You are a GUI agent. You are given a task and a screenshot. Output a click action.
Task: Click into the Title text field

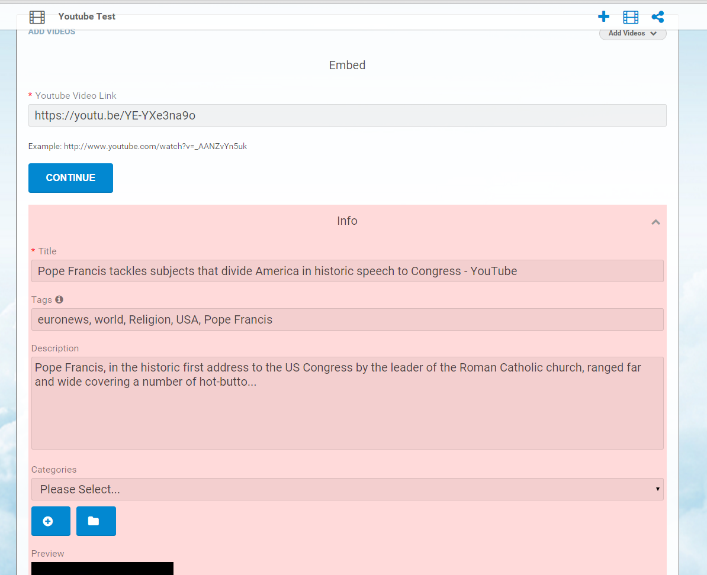click(347, 271)
